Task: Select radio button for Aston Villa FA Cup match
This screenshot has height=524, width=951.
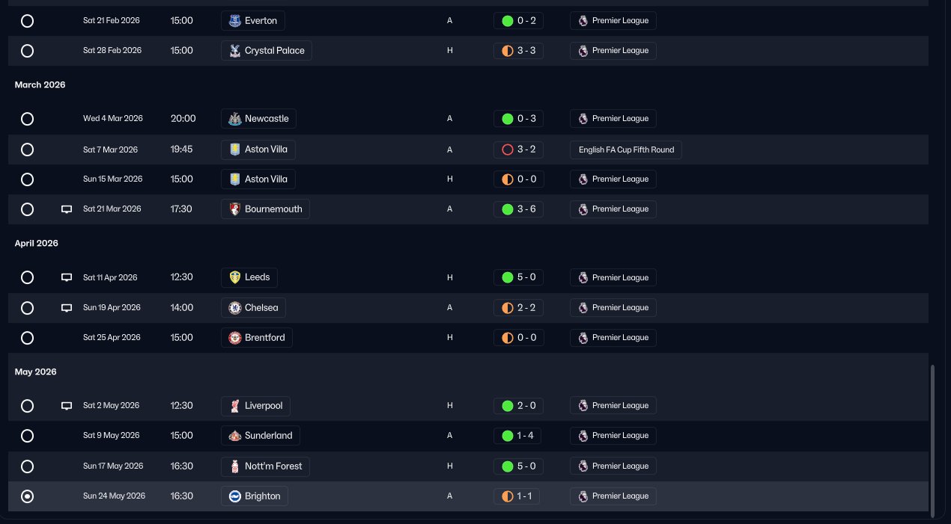Action: point(28,150)
